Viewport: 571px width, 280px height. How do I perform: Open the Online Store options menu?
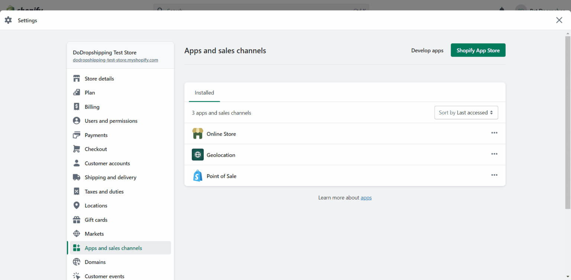(x=494, y=133)
